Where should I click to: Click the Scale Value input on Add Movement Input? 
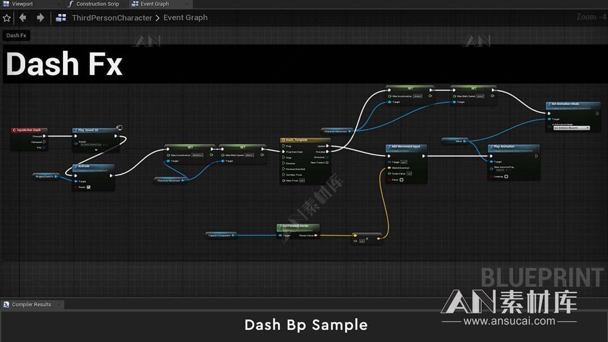(x=409, y=173)
